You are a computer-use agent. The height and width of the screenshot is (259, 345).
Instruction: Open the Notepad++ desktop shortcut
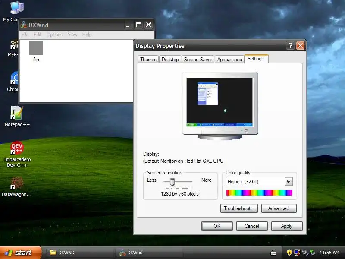(x=17, y=113)
